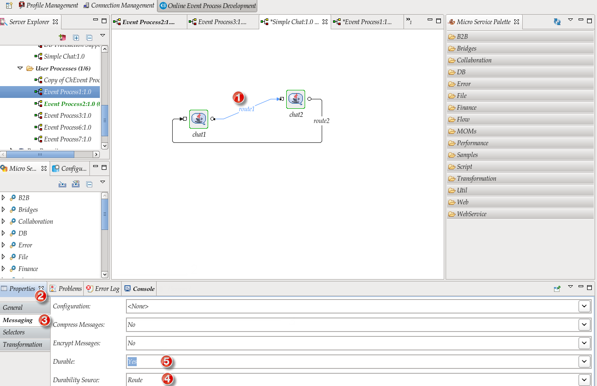The image size is (597, 386).
Task: Click the expand all icon in Server Explorer
Action: [x=76, y=37]
